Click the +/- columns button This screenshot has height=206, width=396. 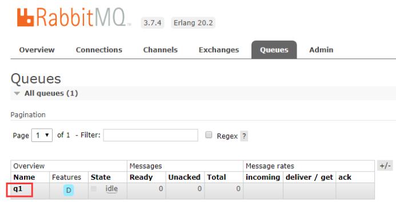(x=385, y=166)
